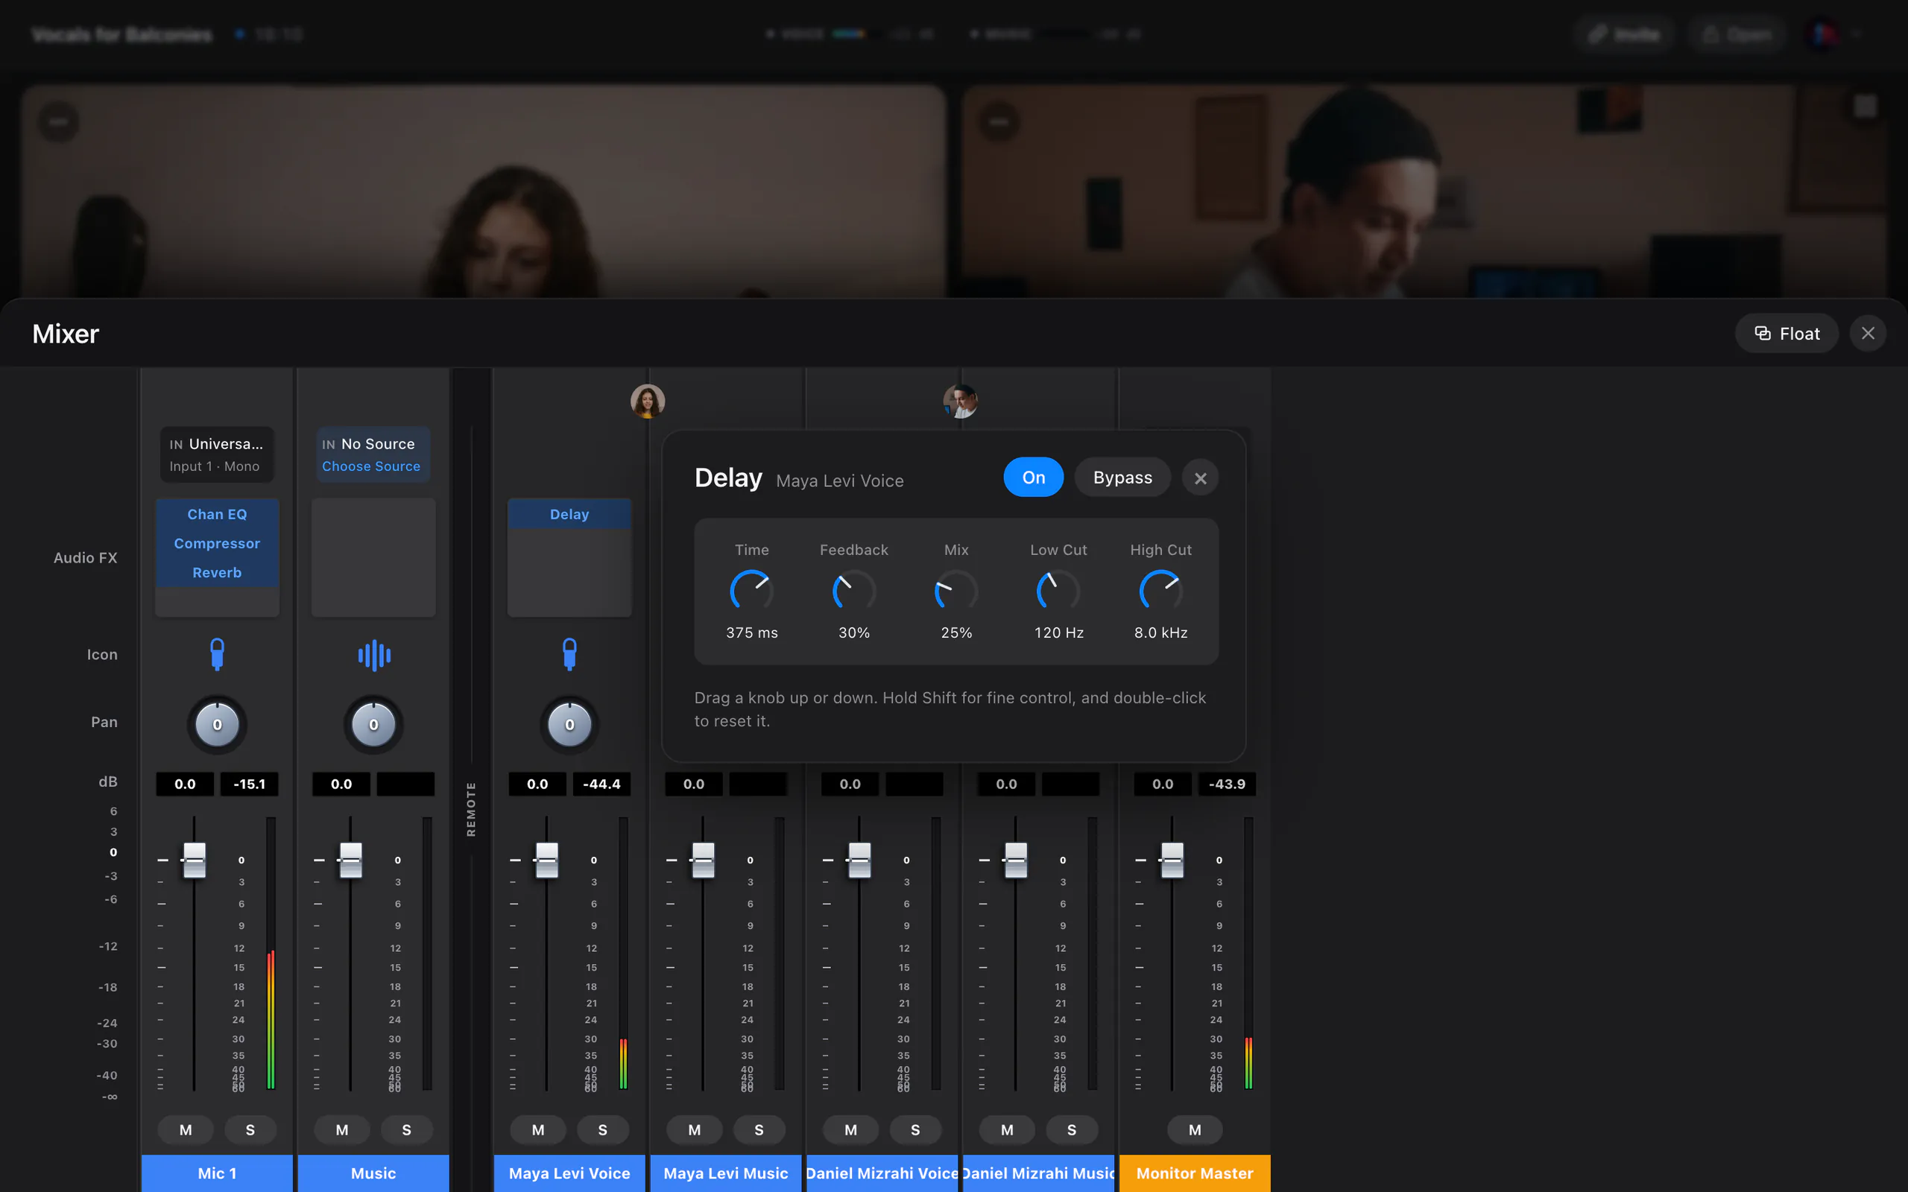1908x1192 pixels.
Task: Click the Maya Levi Voice microphone icon
Action: pyautogui.click(x=569, y=654)
